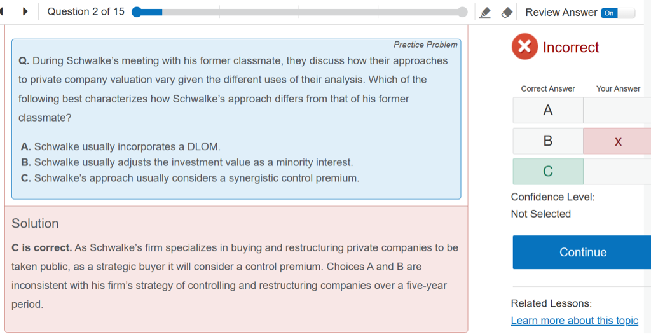The width and height of the screenshot is (651, 334).
Task: Select answer choice A in question
Action: tap(121, 147)
